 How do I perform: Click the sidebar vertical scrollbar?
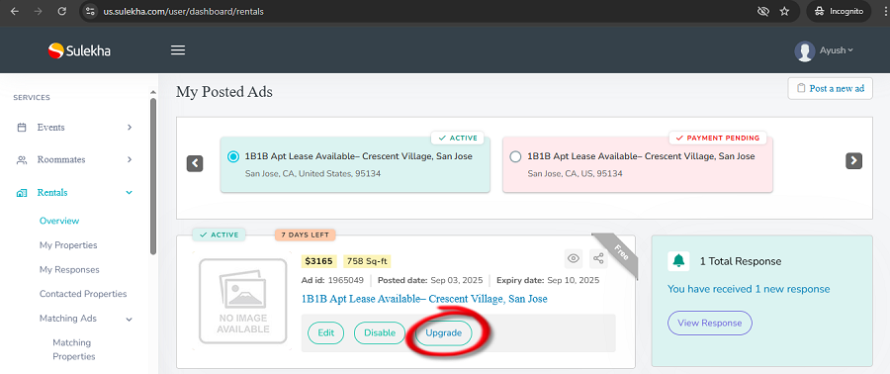(x=153, y=176)
